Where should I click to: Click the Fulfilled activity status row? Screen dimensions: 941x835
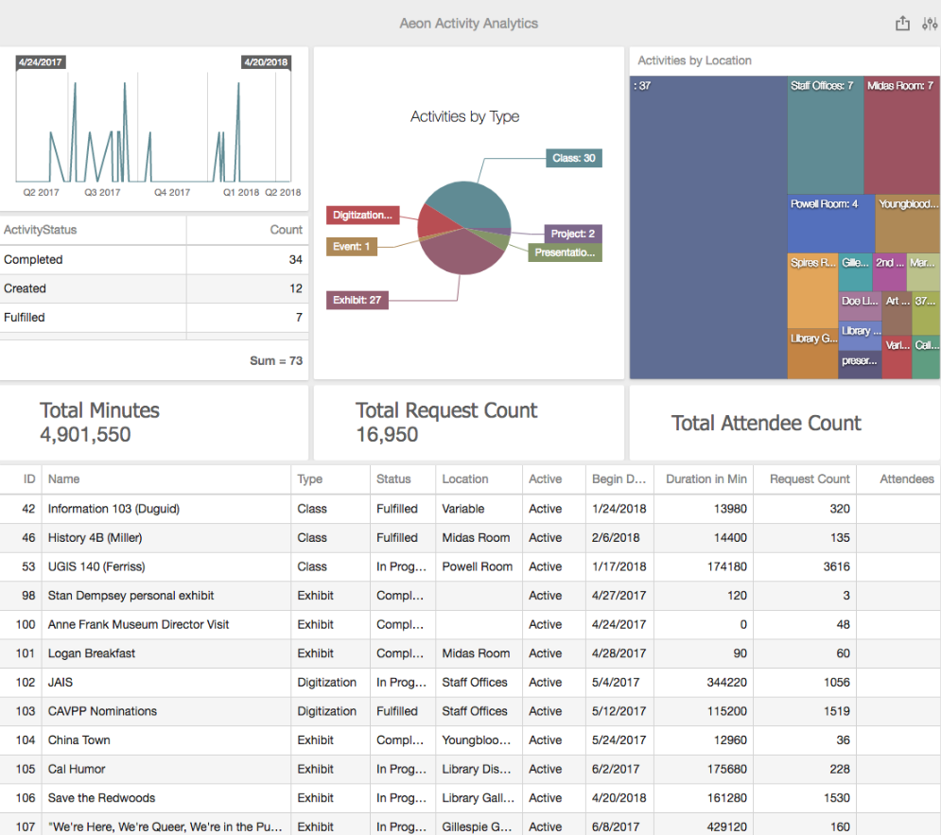pyautogui.click(x=153, y=318)
